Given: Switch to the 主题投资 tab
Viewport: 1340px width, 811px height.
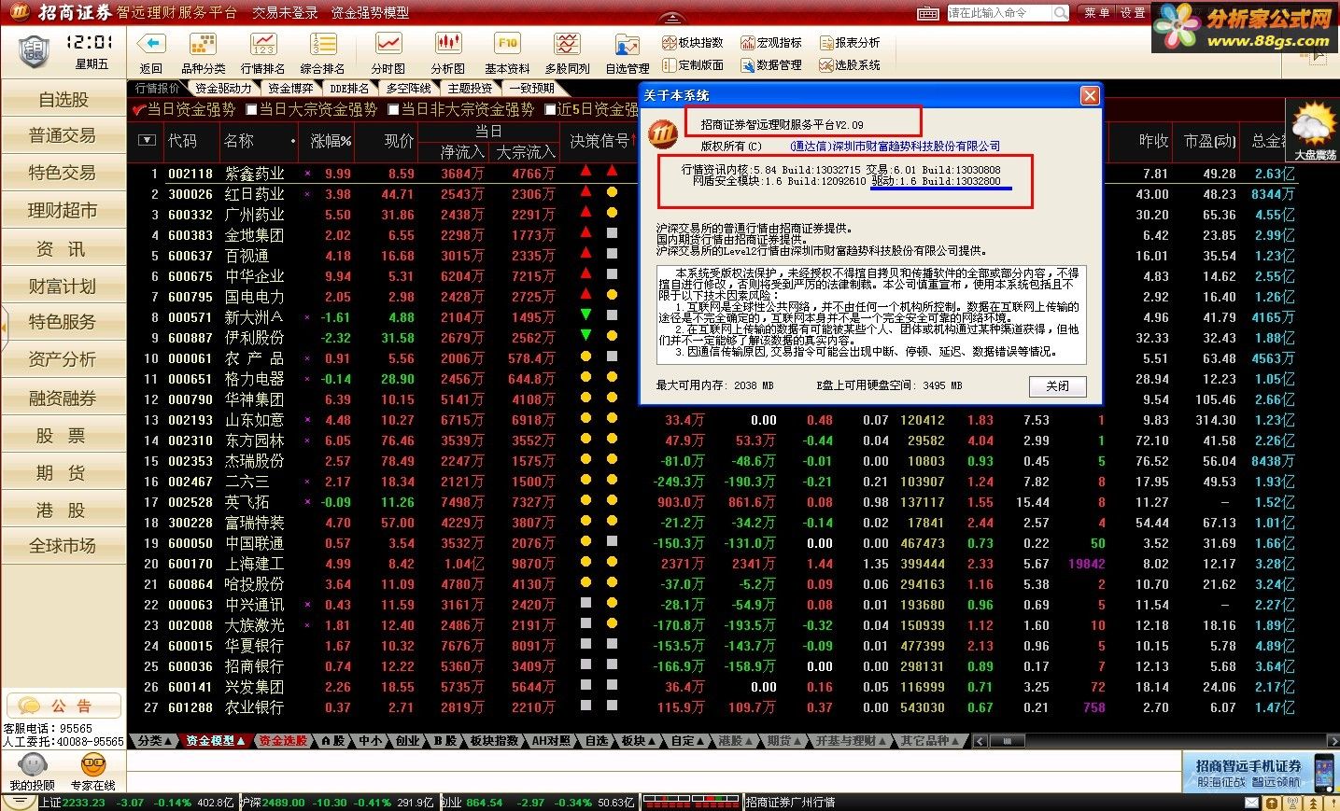Looking at the screenshot, I should click(470, 89).
